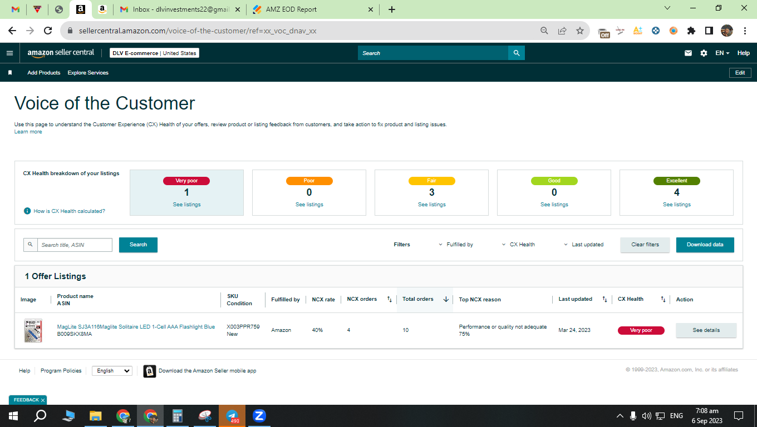This screenshot has height=427, width=757.
Task: Show hidden system tray icons
Action: click(620, 416)
